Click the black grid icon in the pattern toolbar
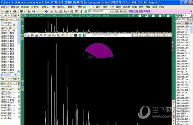This screenshot has height=125, width=193. pos(76,35)
